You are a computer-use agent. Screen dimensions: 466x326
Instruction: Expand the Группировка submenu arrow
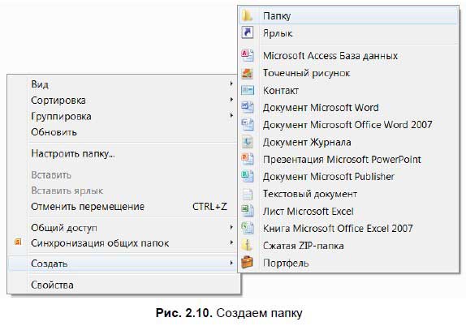(x=231, y=115)
